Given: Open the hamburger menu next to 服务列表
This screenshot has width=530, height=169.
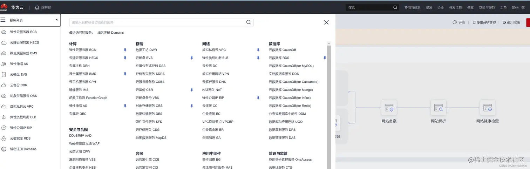Looking at the screenshot, I should [x=3, y=20].
